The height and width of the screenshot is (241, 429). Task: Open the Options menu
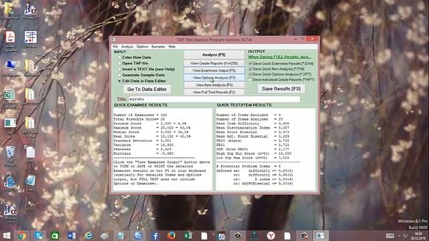pyautogui.click(x=142, y=47)
